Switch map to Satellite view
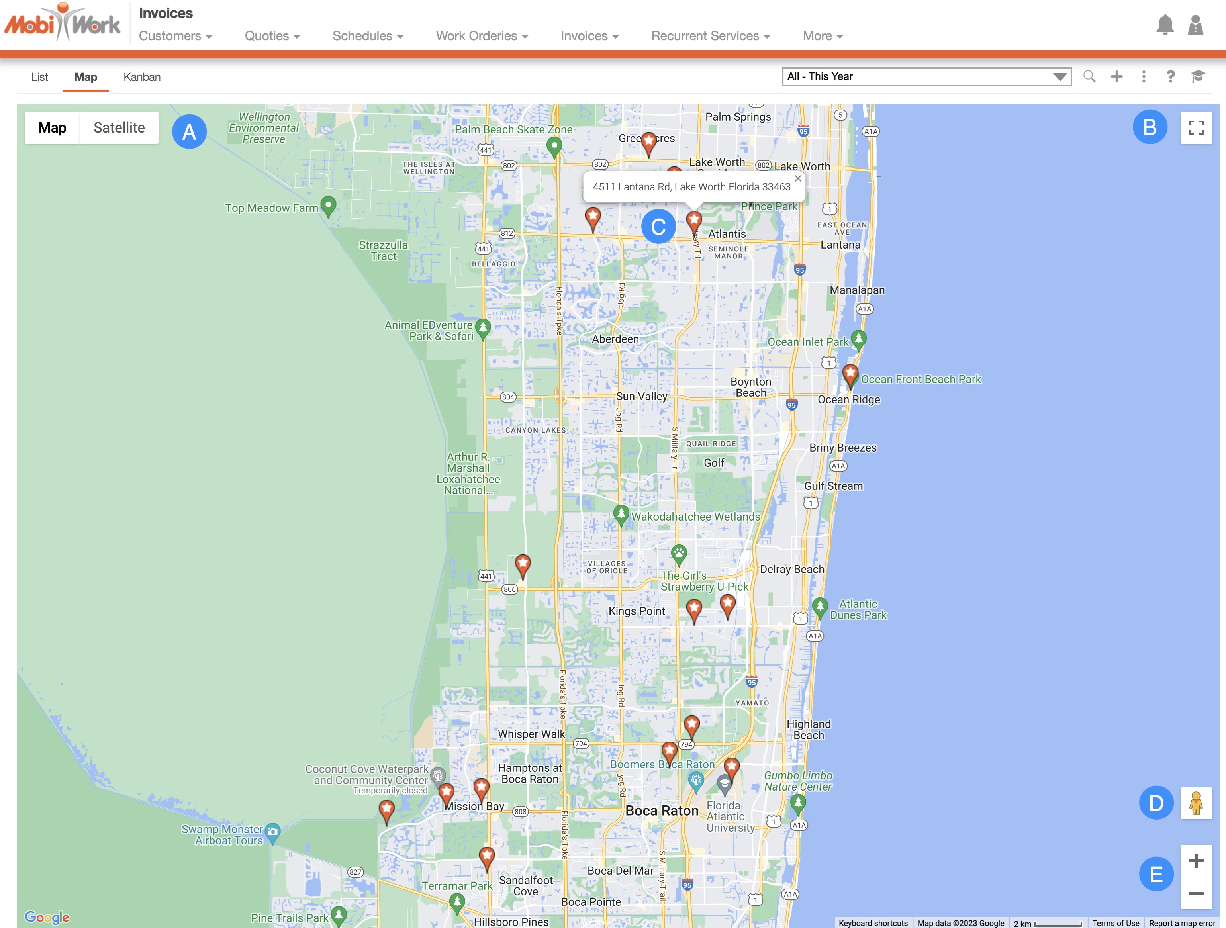This screenshot has height=928, width=1226. [119, 128]
